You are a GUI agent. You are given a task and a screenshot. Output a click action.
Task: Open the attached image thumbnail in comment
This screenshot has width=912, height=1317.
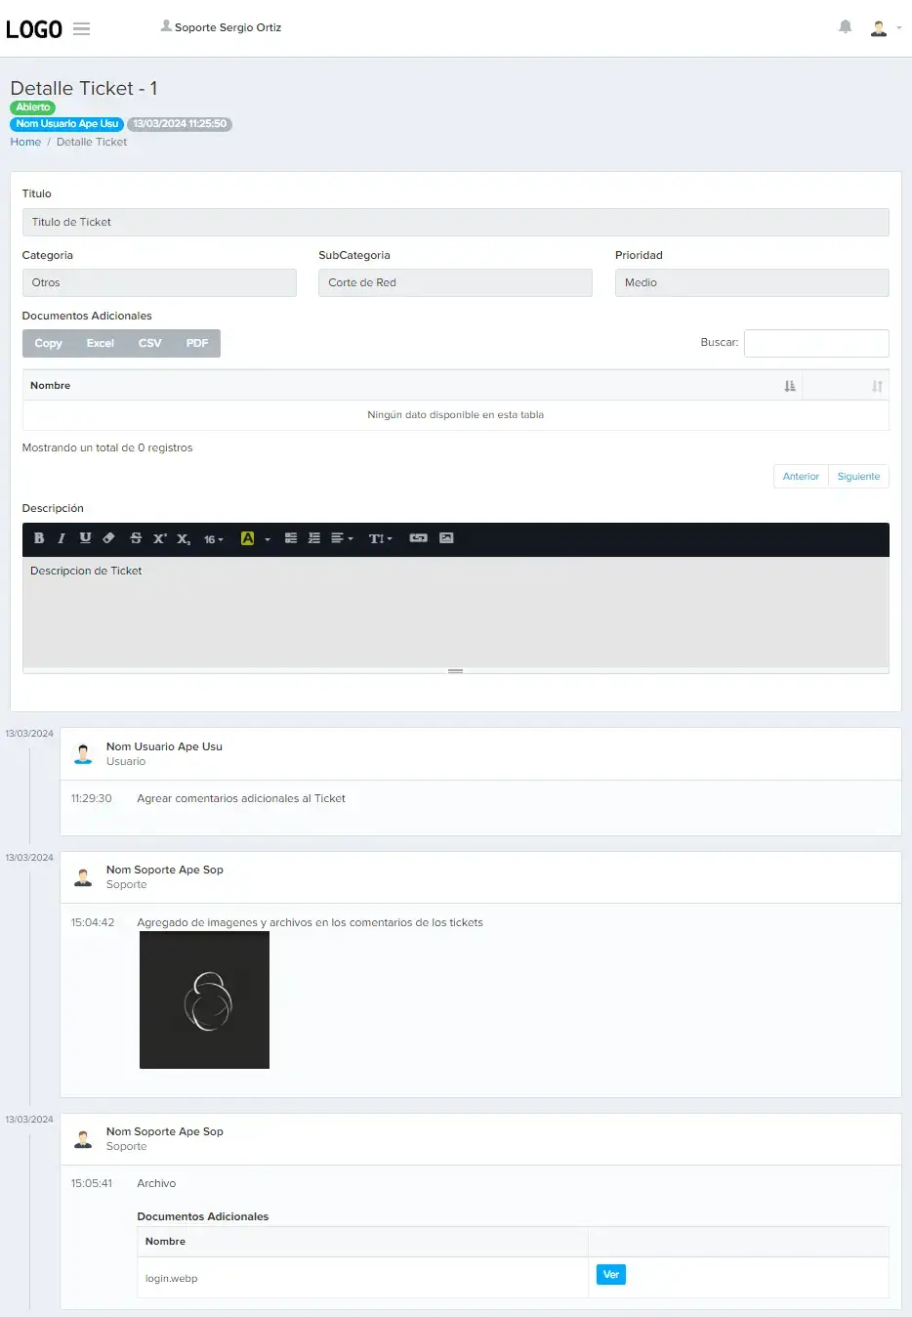tap(204, 999)
